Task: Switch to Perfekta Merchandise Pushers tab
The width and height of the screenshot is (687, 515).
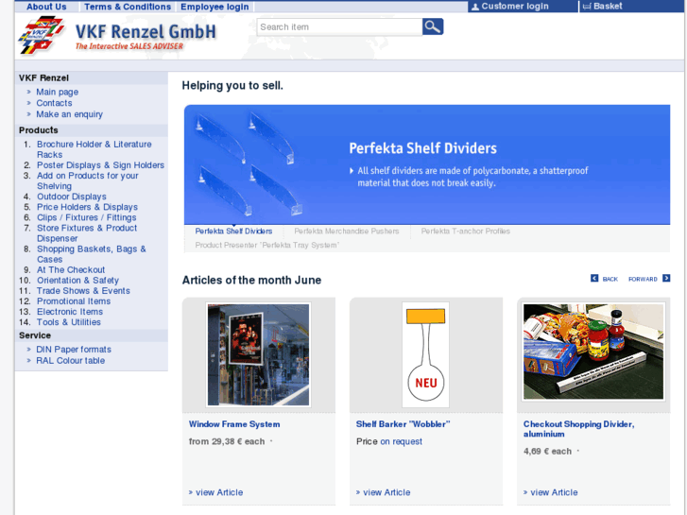Action: [x=347, y=231]
